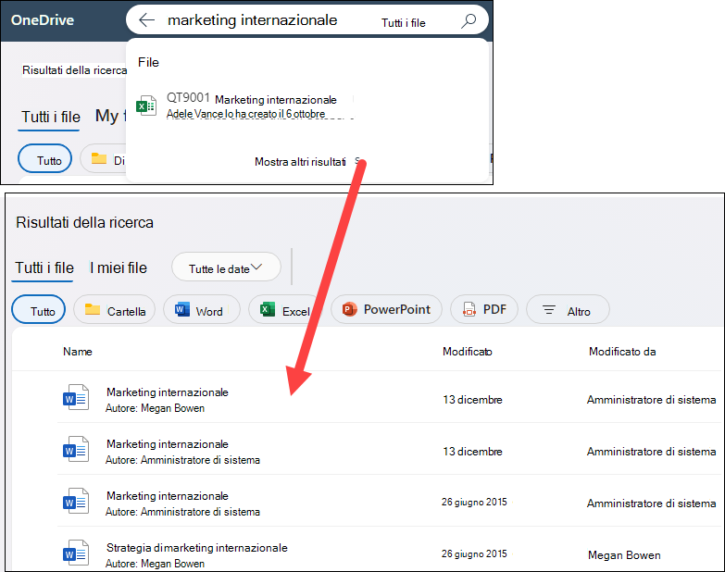
Task: Filter by Cartella folder chip
Action: (115, 309)
